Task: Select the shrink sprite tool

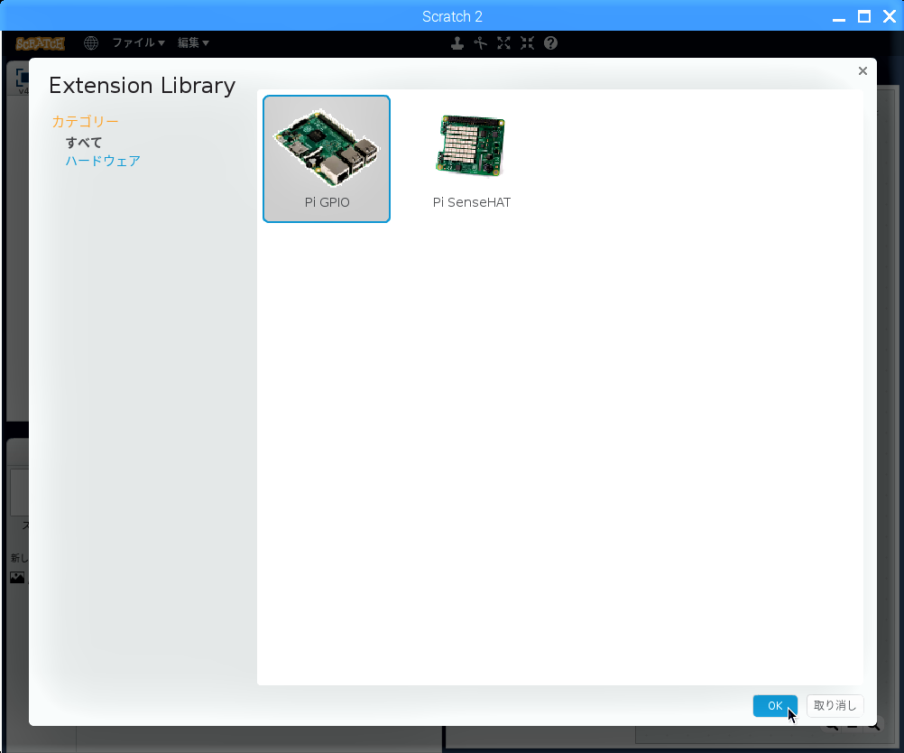Action: tap(527, 43)
